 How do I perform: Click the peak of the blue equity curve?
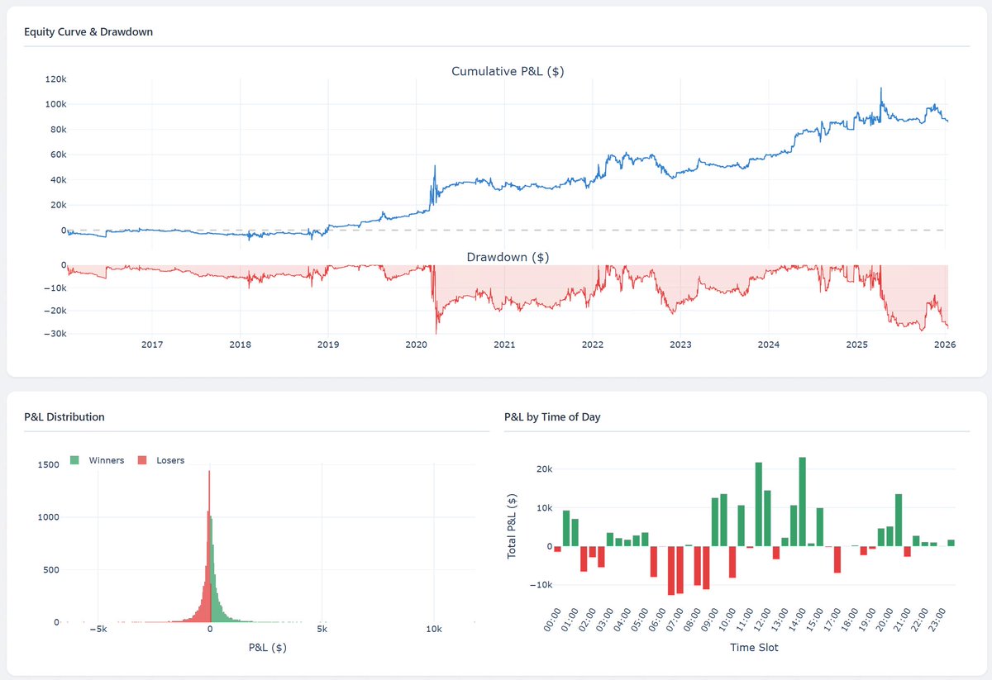click(x=881, y=85)
